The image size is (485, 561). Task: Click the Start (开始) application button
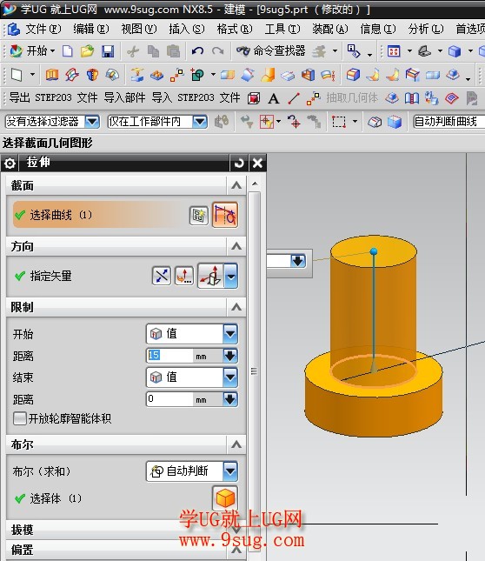point(32,51)
